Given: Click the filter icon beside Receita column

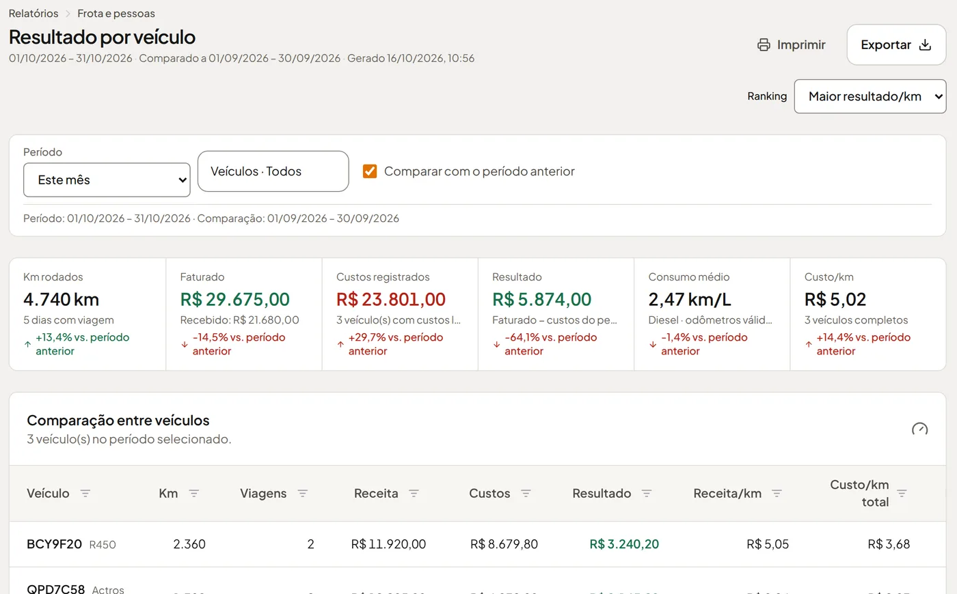Looking at the screenshot, I should 414,493.
